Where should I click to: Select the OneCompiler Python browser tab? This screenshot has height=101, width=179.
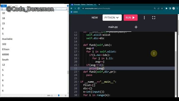point(83,4)
